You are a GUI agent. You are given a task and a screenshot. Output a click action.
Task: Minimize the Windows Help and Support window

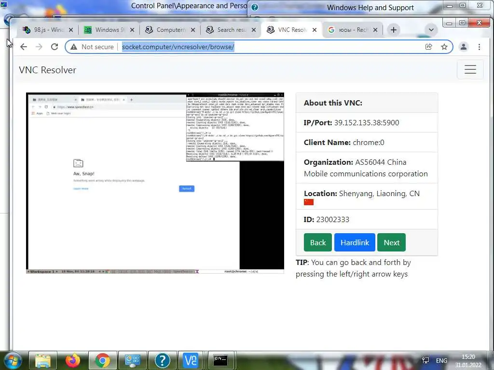pyautogui.click(x=450, y=6)
